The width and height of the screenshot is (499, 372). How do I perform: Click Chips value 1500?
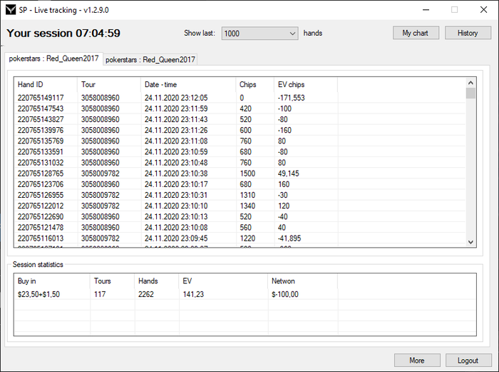click(x=247, y=174)
